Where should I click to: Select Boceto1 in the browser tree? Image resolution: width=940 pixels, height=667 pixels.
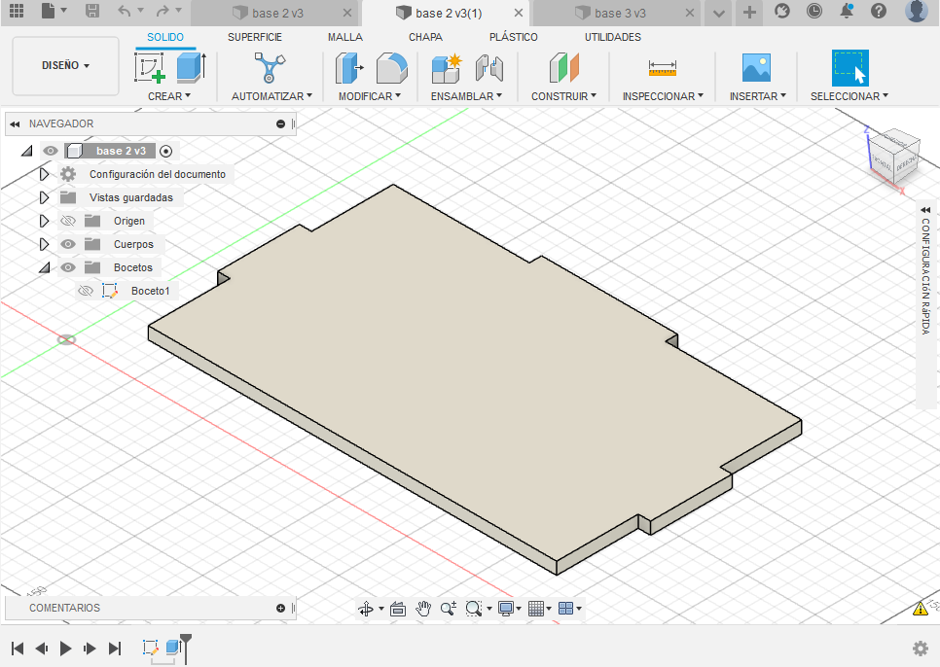[x=151, y=291]
